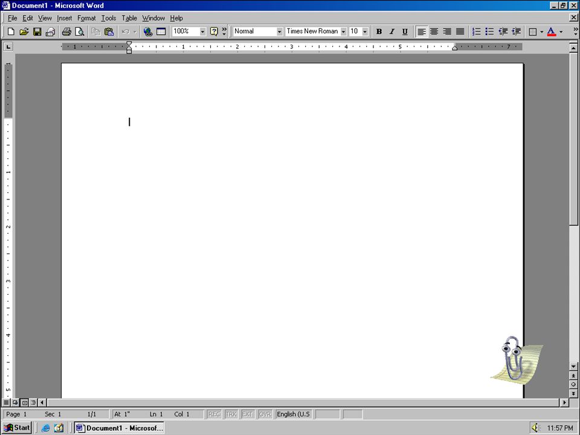Viewport: 580px width, 435px height.
Task: Set Justify alignment
Action: coord(460,31)
